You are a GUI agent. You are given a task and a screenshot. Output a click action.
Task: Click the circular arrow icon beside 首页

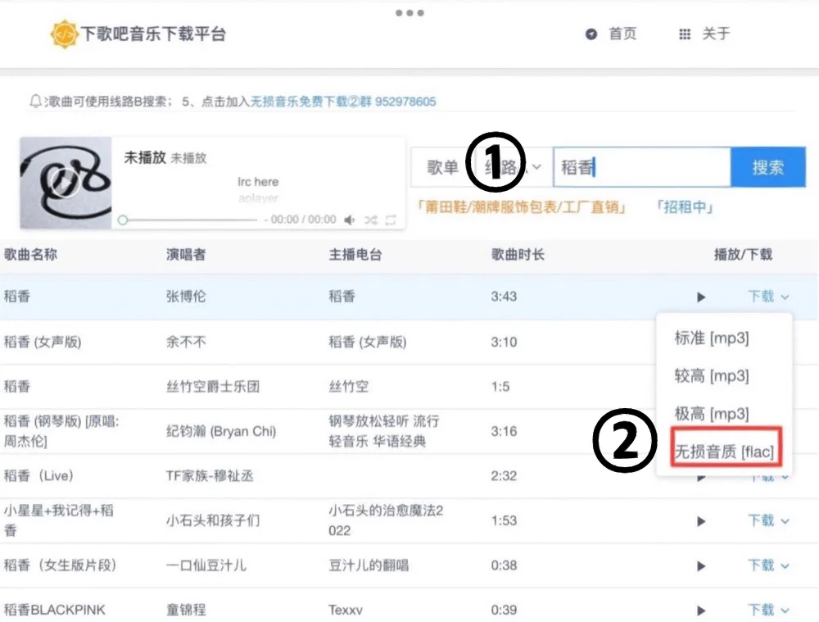click(x=590, y=34)
